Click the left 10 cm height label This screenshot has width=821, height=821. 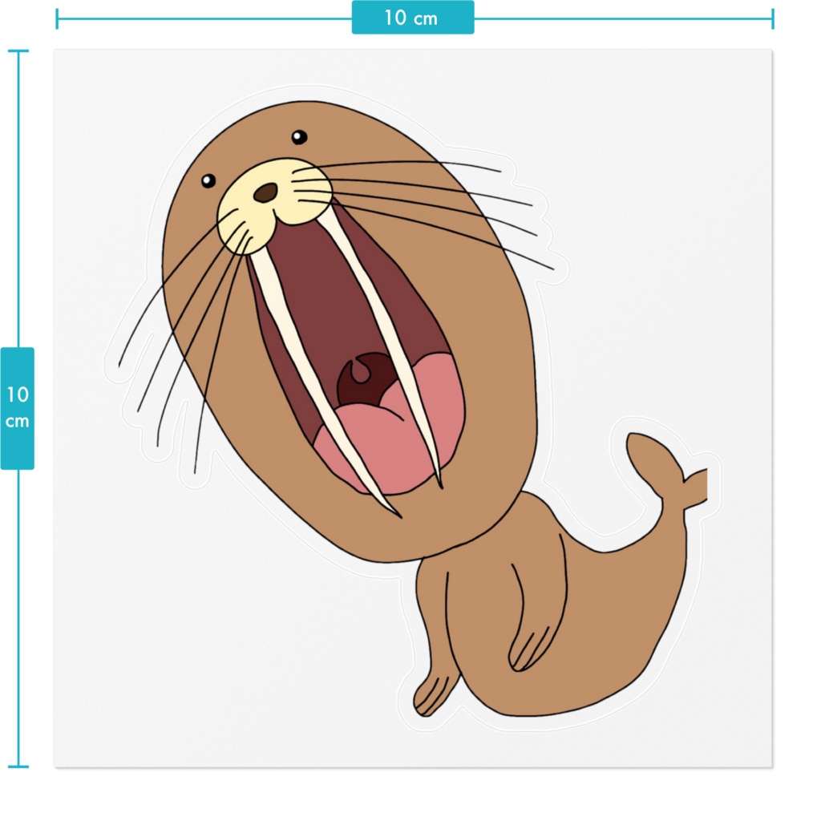click(18, 408)
